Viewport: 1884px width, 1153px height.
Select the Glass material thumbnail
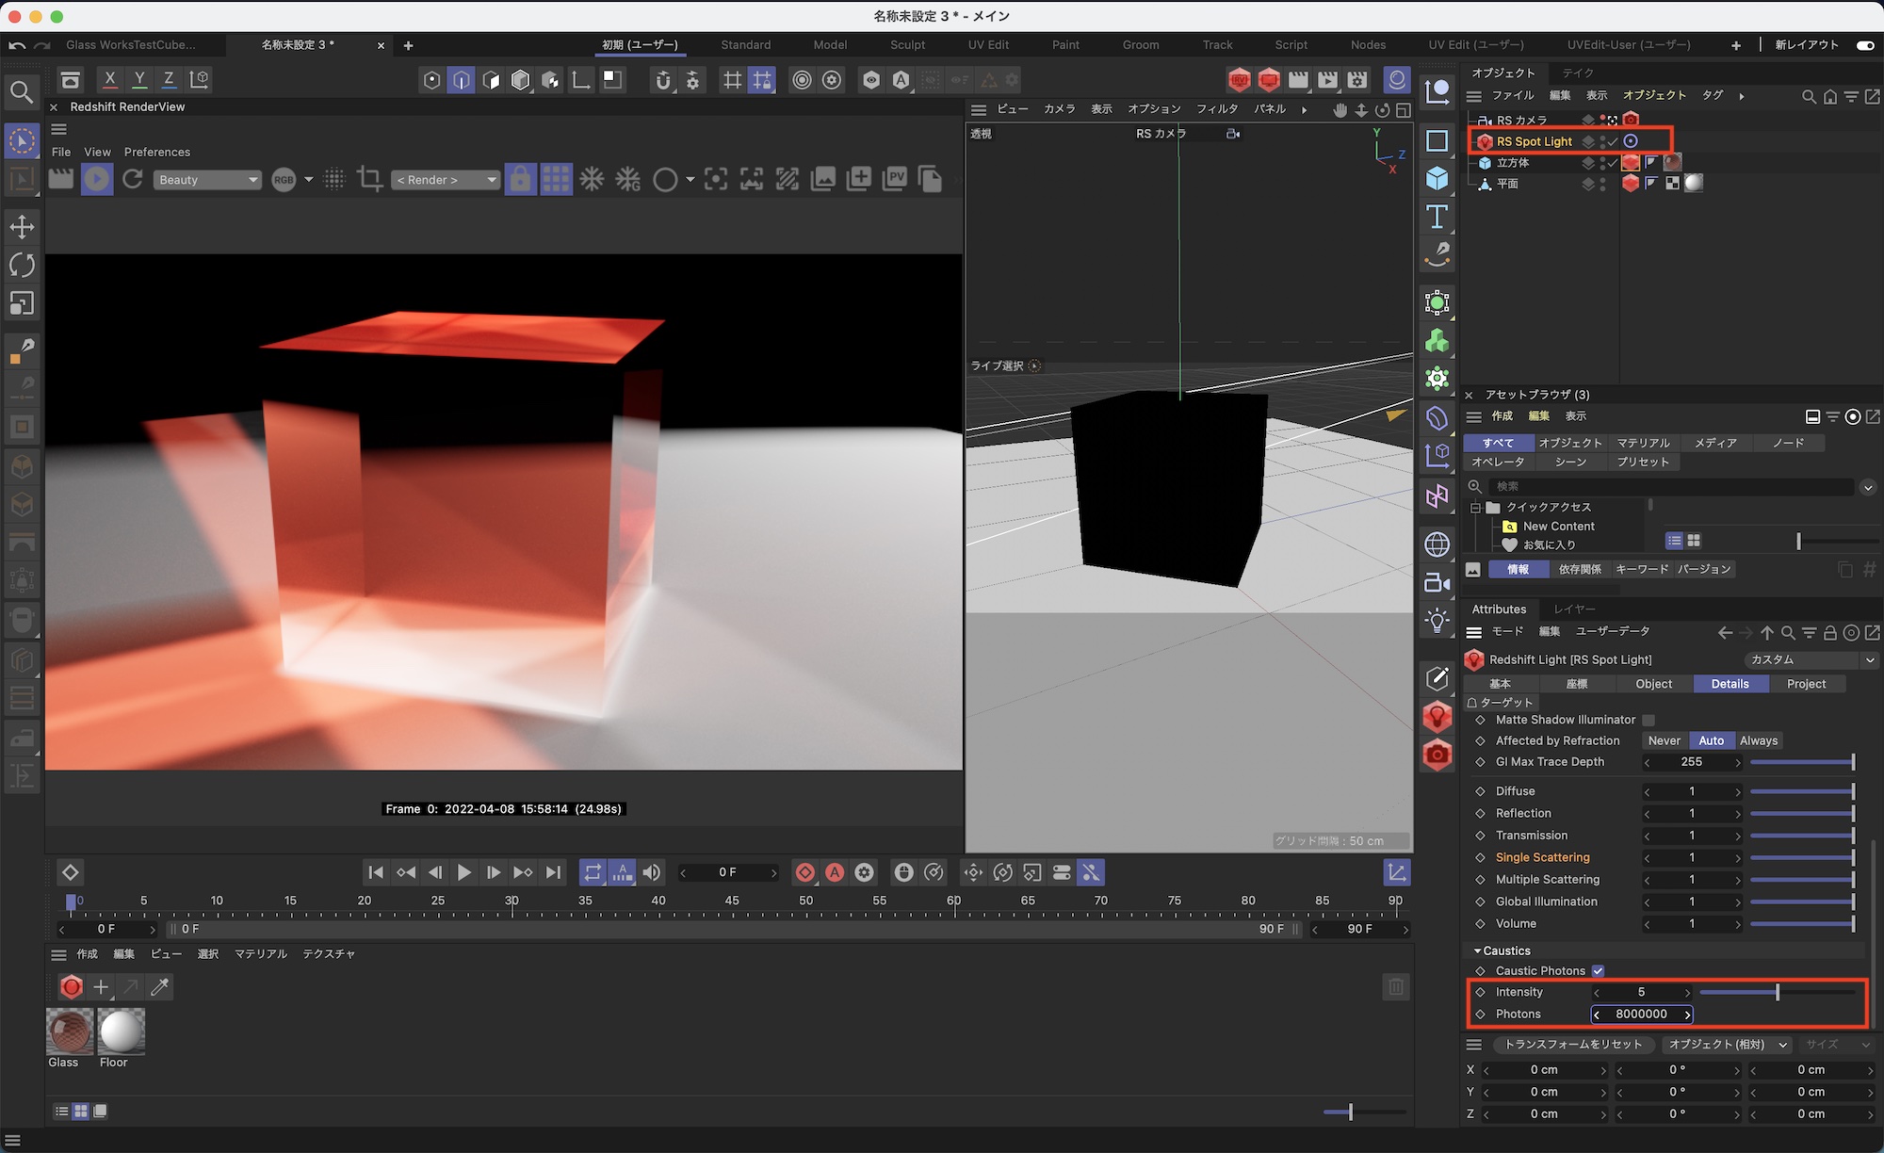pyautogui.click(x=69, y=1031)
